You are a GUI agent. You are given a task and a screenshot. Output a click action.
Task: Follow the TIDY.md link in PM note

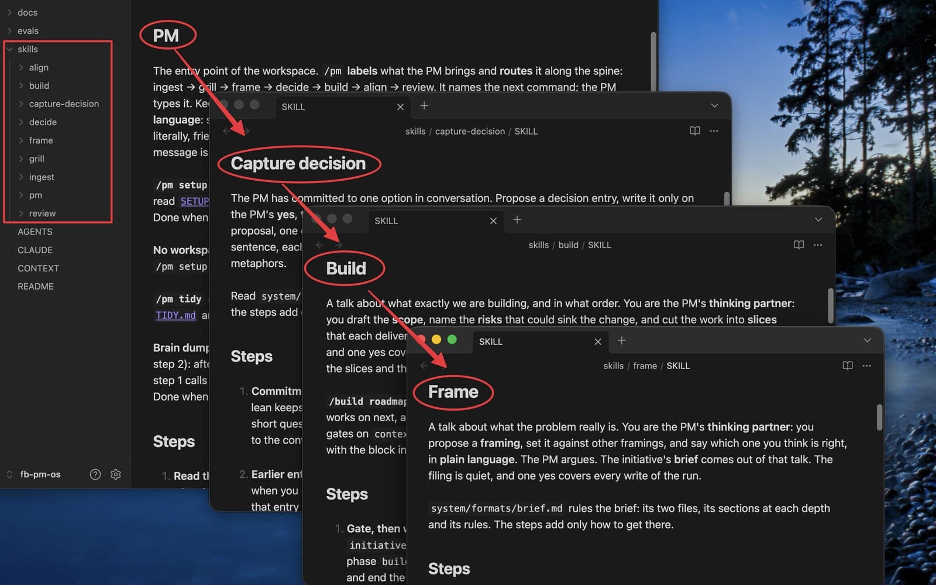coord(175,315)
